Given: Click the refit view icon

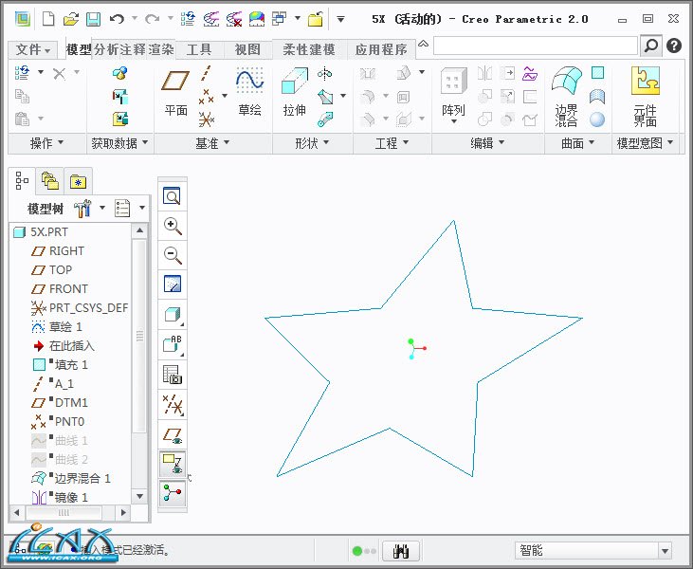Looking at the screenshot, I should click(173, 196).
